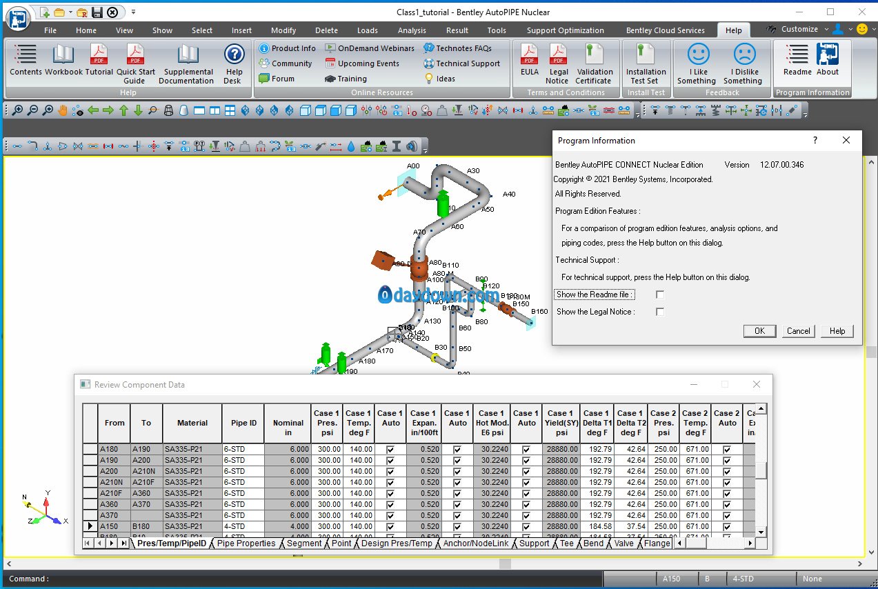Image resolution: width=878 pixels, height=589 pixels.
Task: Click the last-sheet tab navigation arrow
Action: click(x=124, y=543)
